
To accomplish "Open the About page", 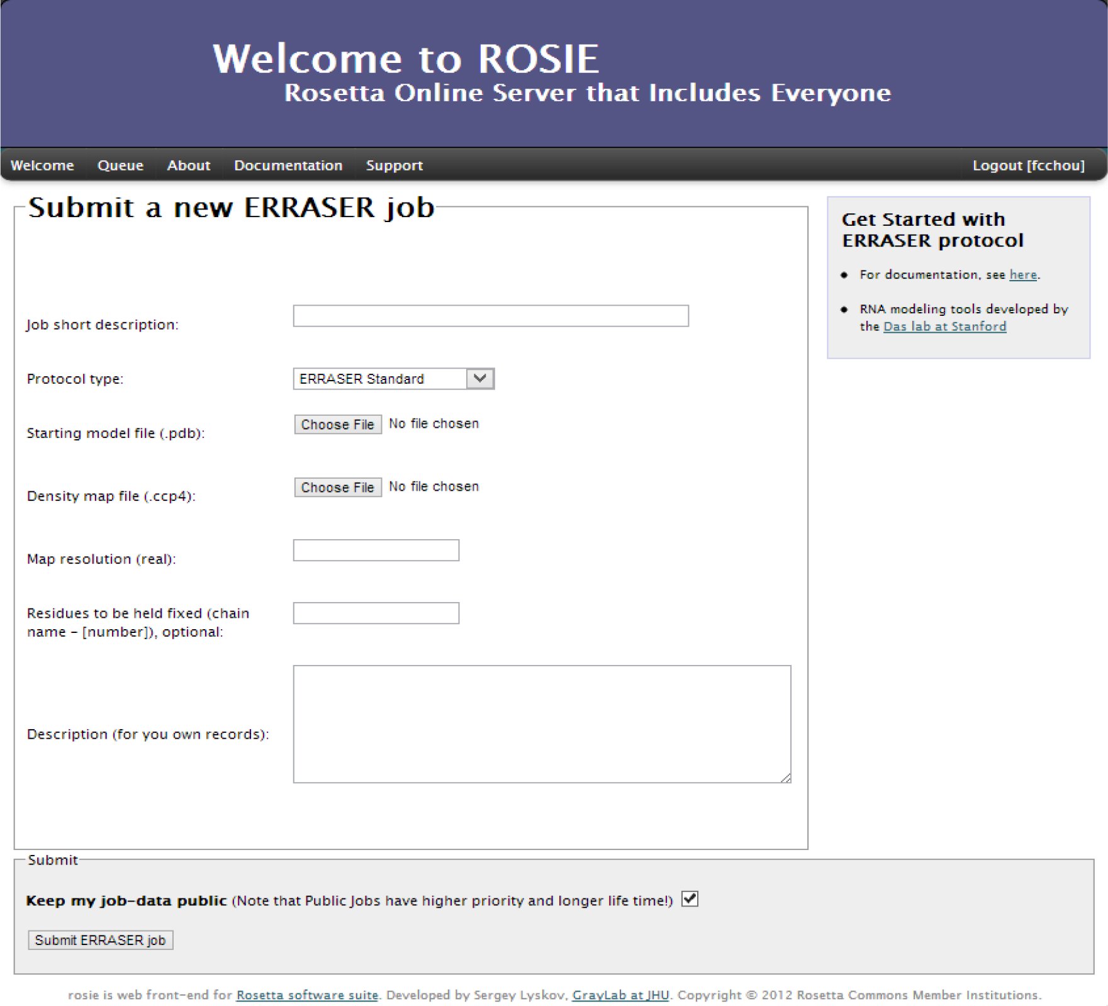I will point(189,165).
